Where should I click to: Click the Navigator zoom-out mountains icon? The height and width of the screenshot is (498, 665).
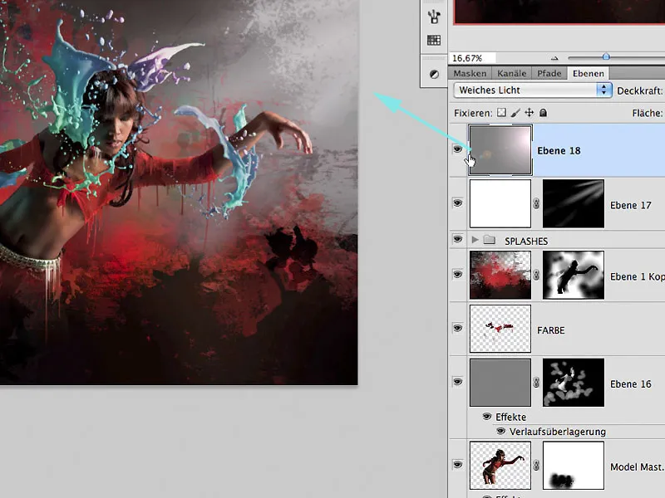pos(554,58)
